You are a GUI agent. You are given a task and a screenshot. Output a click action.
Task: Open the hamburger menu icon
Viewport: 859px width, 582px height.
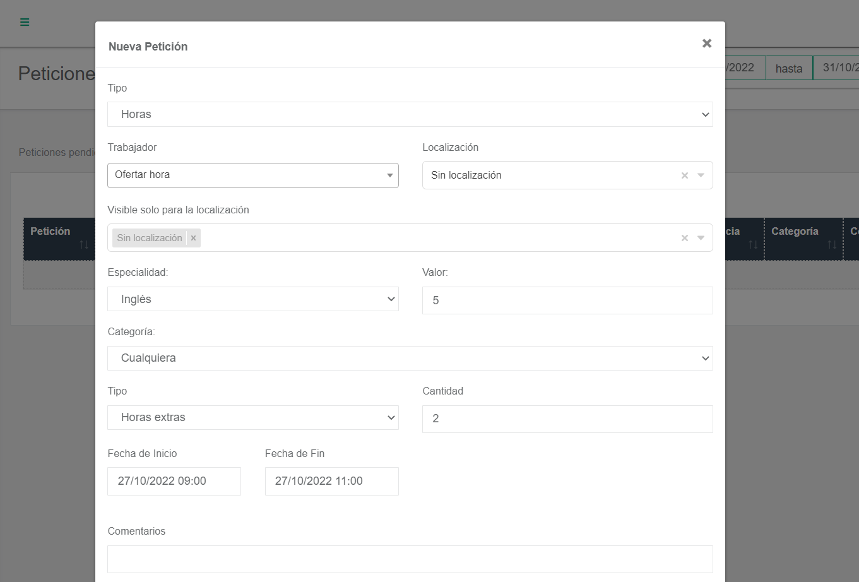[25, 23]
